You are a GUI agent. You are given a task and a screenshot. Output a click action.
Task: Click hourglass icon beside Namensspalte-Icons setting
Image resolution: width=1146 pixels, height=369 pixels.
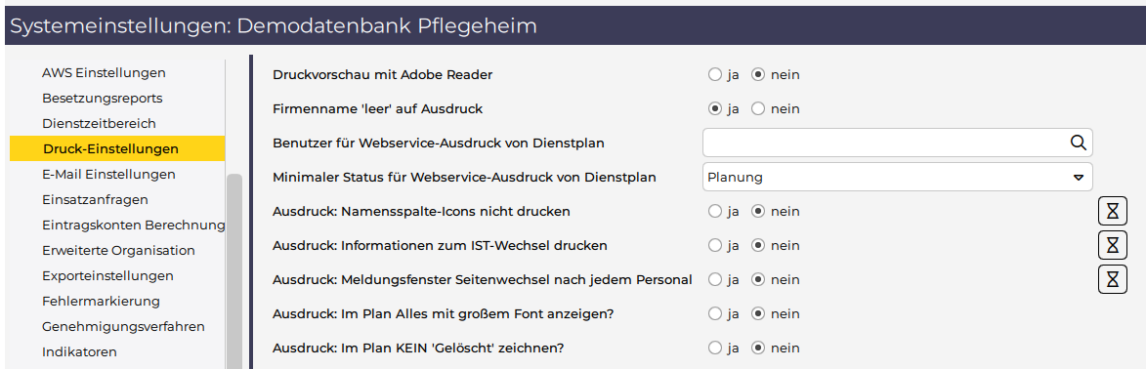tap(1112, 211)
